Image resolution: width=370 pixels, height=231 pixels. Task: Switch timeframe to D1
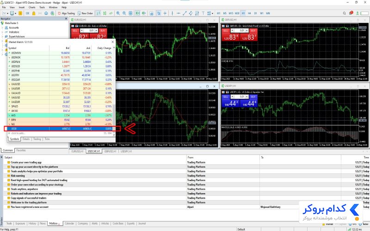[x=256, y=13]
